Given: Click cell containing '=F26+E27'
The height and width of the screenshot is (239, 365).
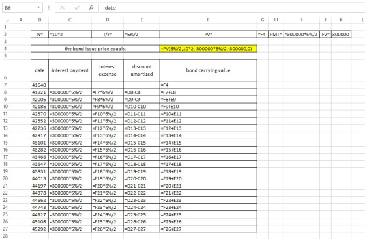Looking at the screenshot, I should click(x=209, y=229).
